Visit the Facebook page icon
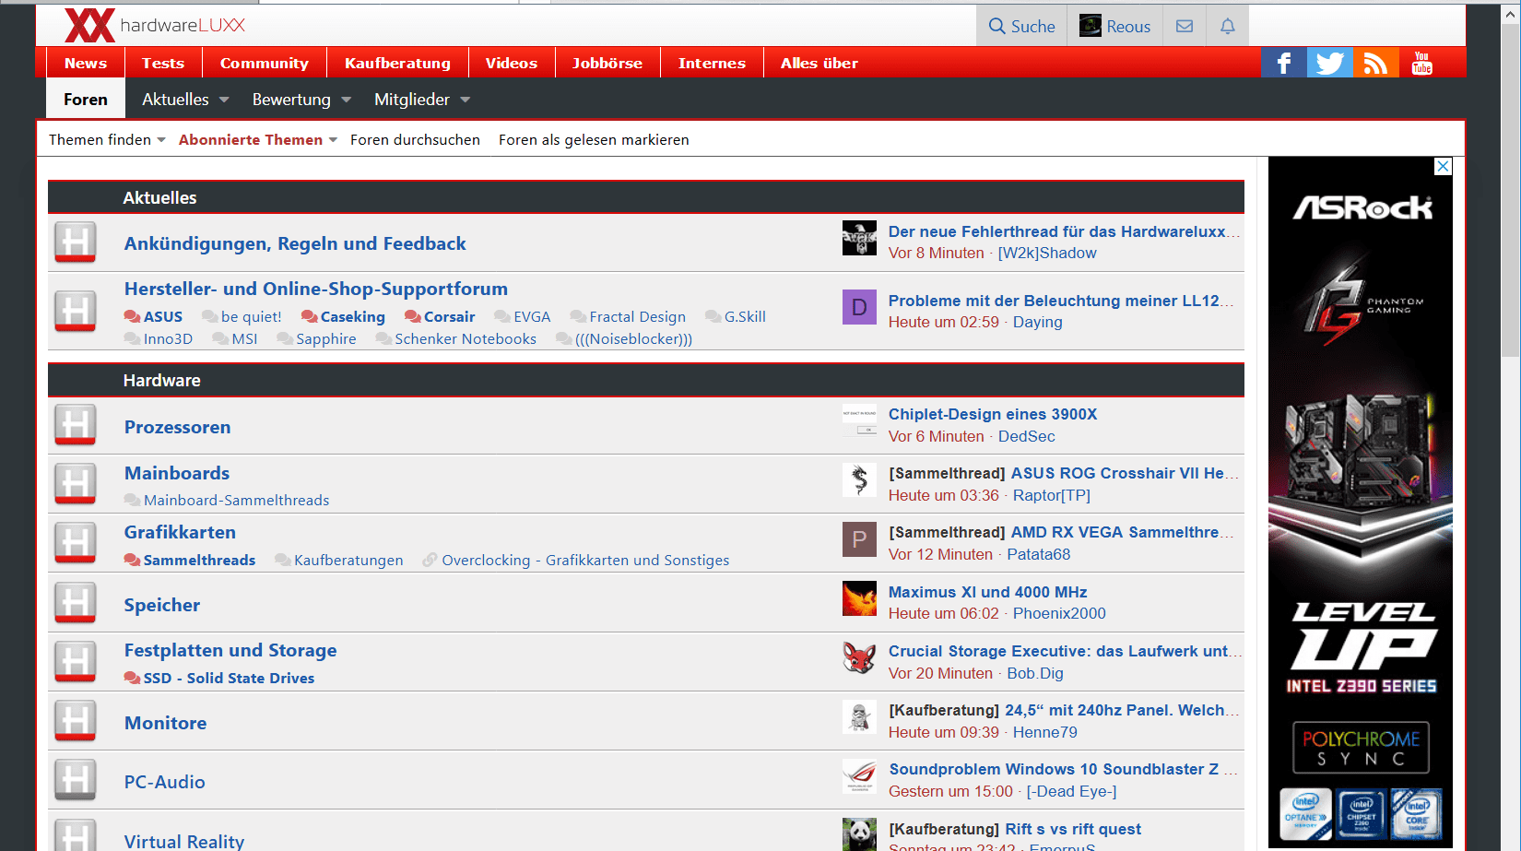The image size is (1521, 851). tap(1283, 63)
